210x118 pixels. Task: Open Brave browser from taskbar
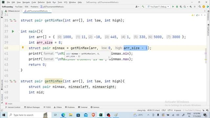click(x=93, y=115)
